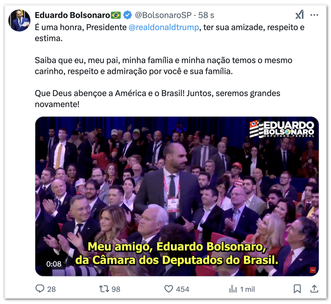Image resolution: width=331 pixels, height=304 pixels.
Task: Repost the tweet using retweet icon
Action: pyautogui.click(x=104, y=289)
